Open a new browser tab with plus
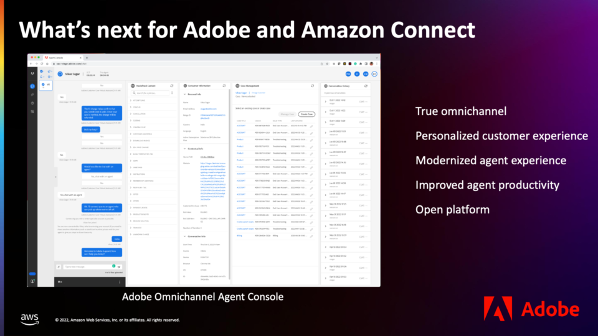This screenshot has width=598, height=336. pos(87,58)
